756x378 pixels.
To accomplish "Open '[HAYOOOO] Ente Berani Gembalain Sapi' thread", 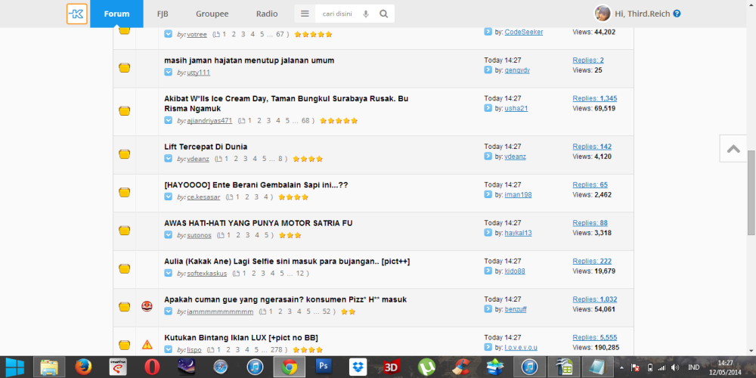I will tap(256, 184).
